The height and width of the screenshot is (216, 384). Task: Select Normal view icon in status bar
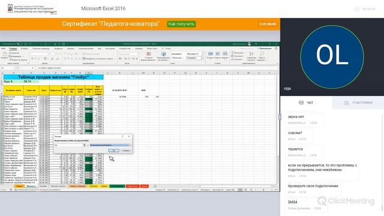click(x=241, y=190)
